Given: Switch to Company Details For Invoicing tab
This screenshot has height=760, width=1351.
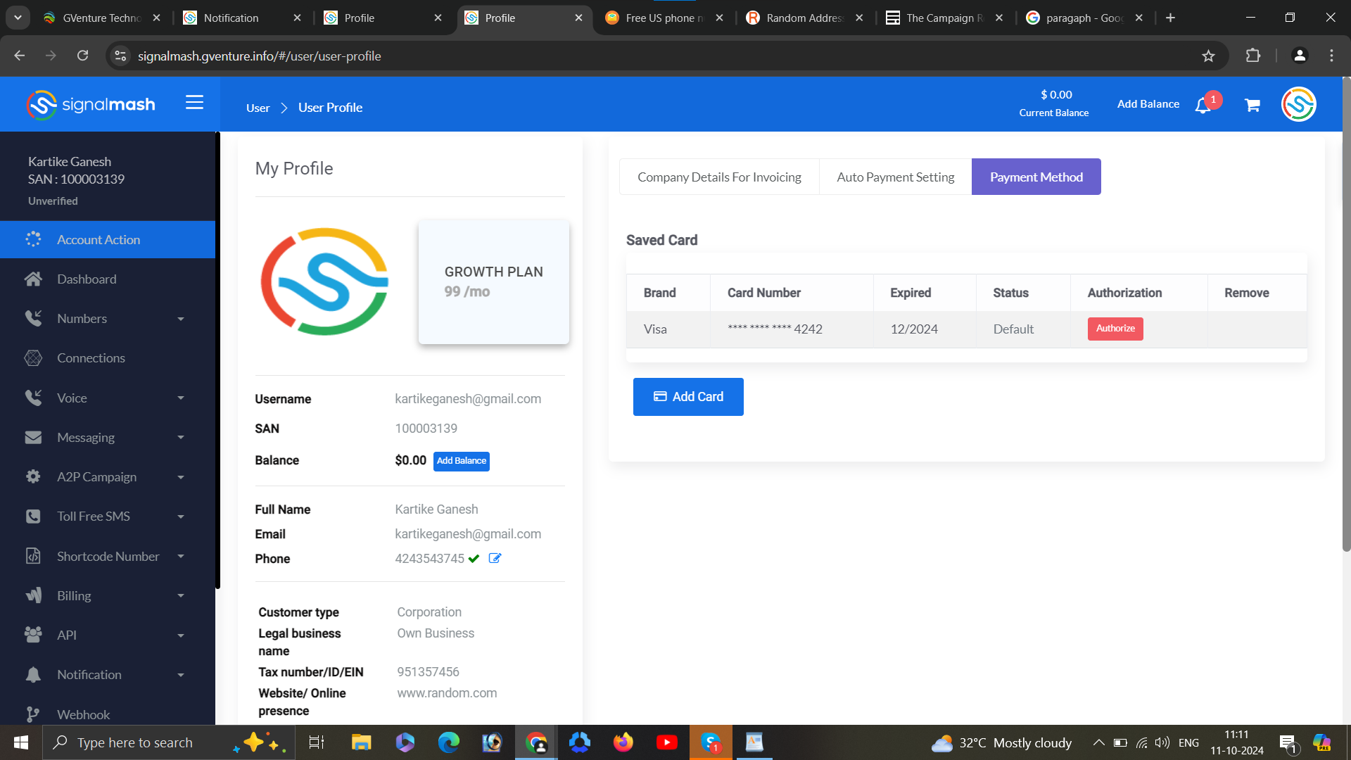Looking at the screenshot, I should click(x=719, y=177).
